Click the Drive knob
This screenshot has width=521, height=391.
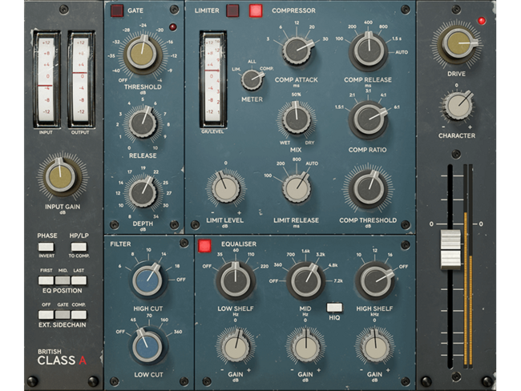tap(458, 43)
